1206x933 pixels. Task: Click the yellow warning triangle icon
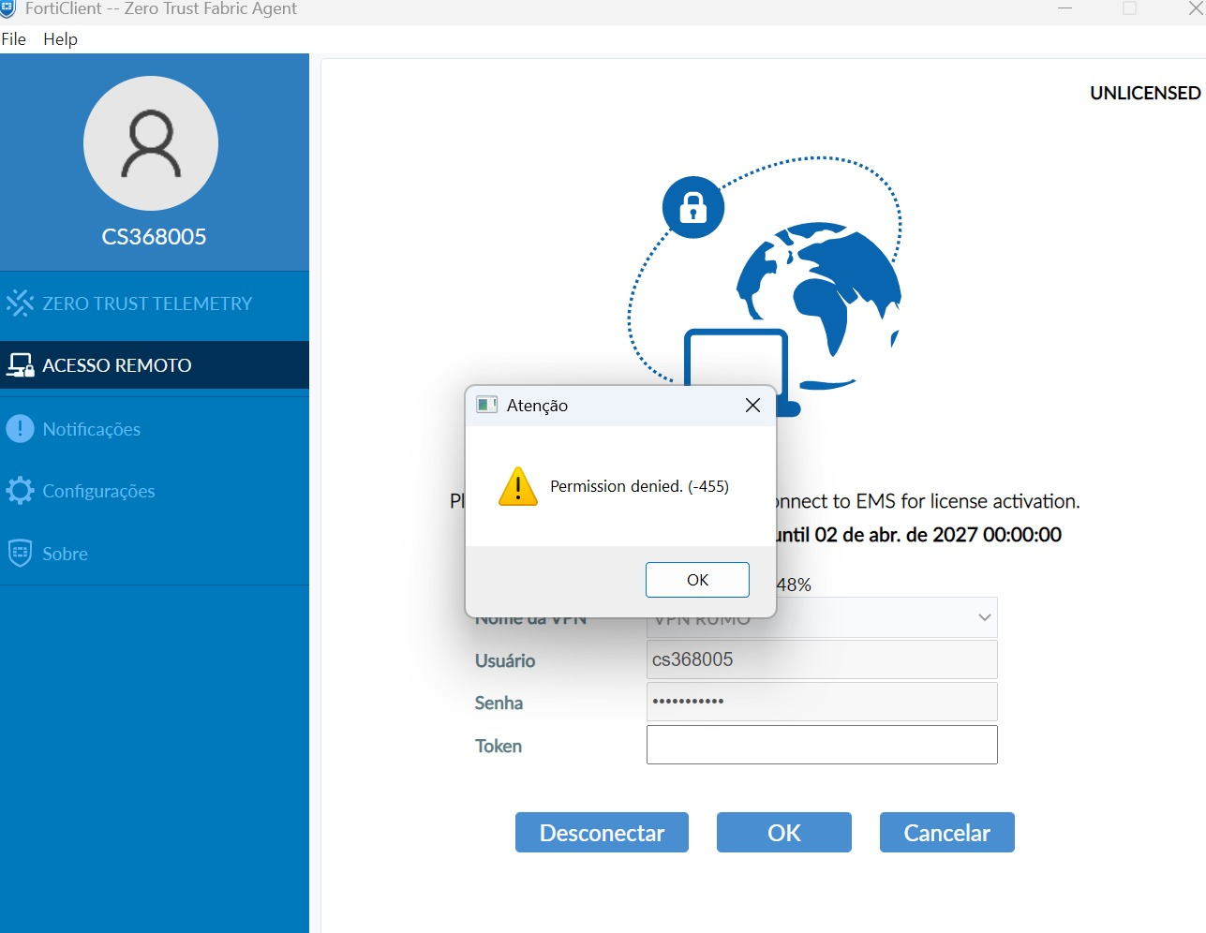coord(518,486)
